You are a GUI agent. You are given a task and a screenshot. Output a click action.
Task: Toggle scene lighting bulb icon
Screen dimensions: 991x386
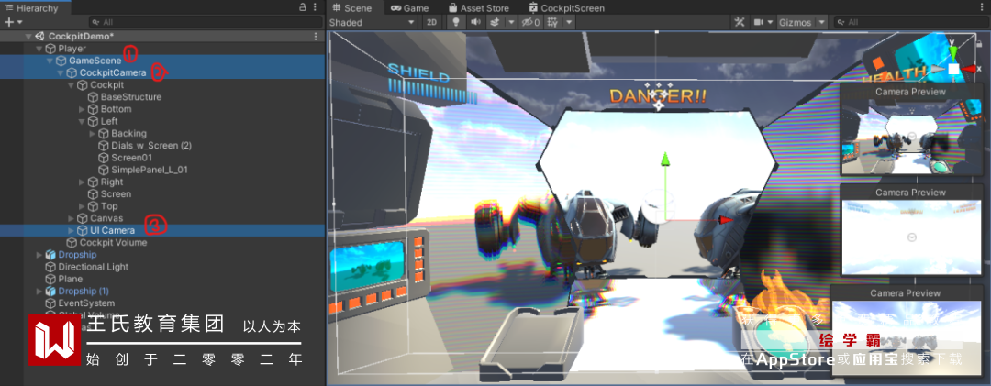point(455,22)
